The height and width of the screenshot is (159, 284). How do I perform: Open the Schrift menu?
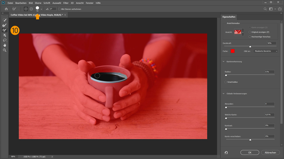[x=47, y=3]
